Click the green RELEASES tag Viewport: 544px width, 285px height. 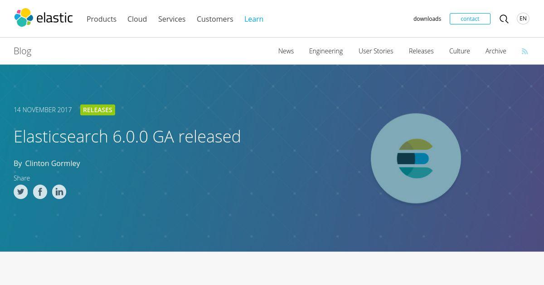(x=97, y=110)
